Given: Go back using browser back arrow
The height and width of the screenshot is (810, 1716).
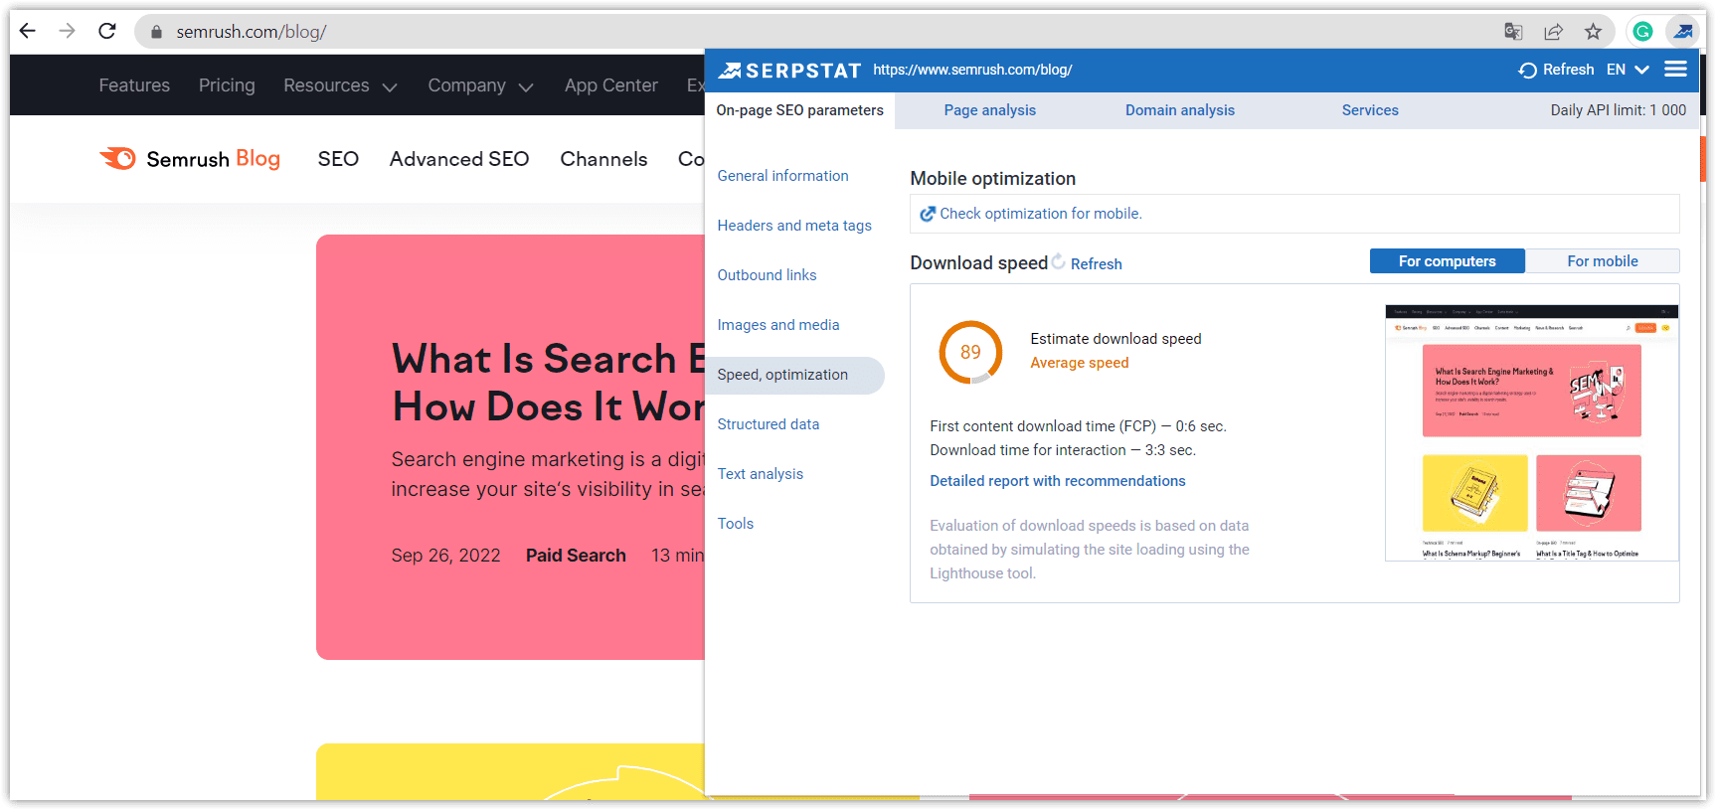Looking at the screenshot, I should [x=28, y=31].
